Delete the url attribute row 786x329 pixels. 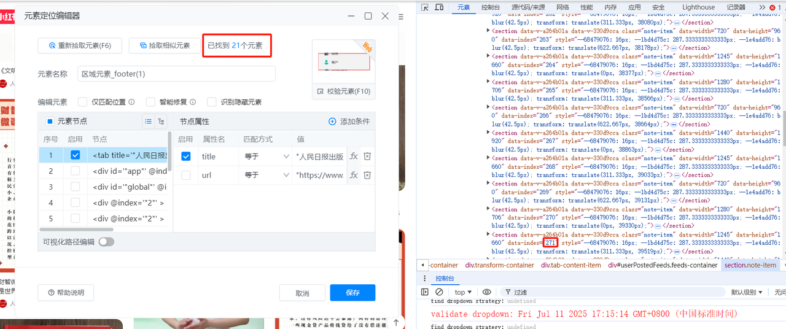[367, 175]
